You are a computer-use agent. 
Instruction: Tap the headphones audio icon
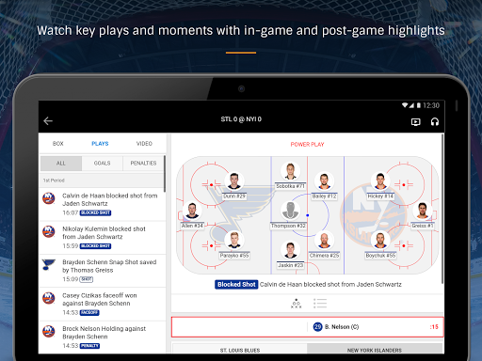[x=435, y=121]
